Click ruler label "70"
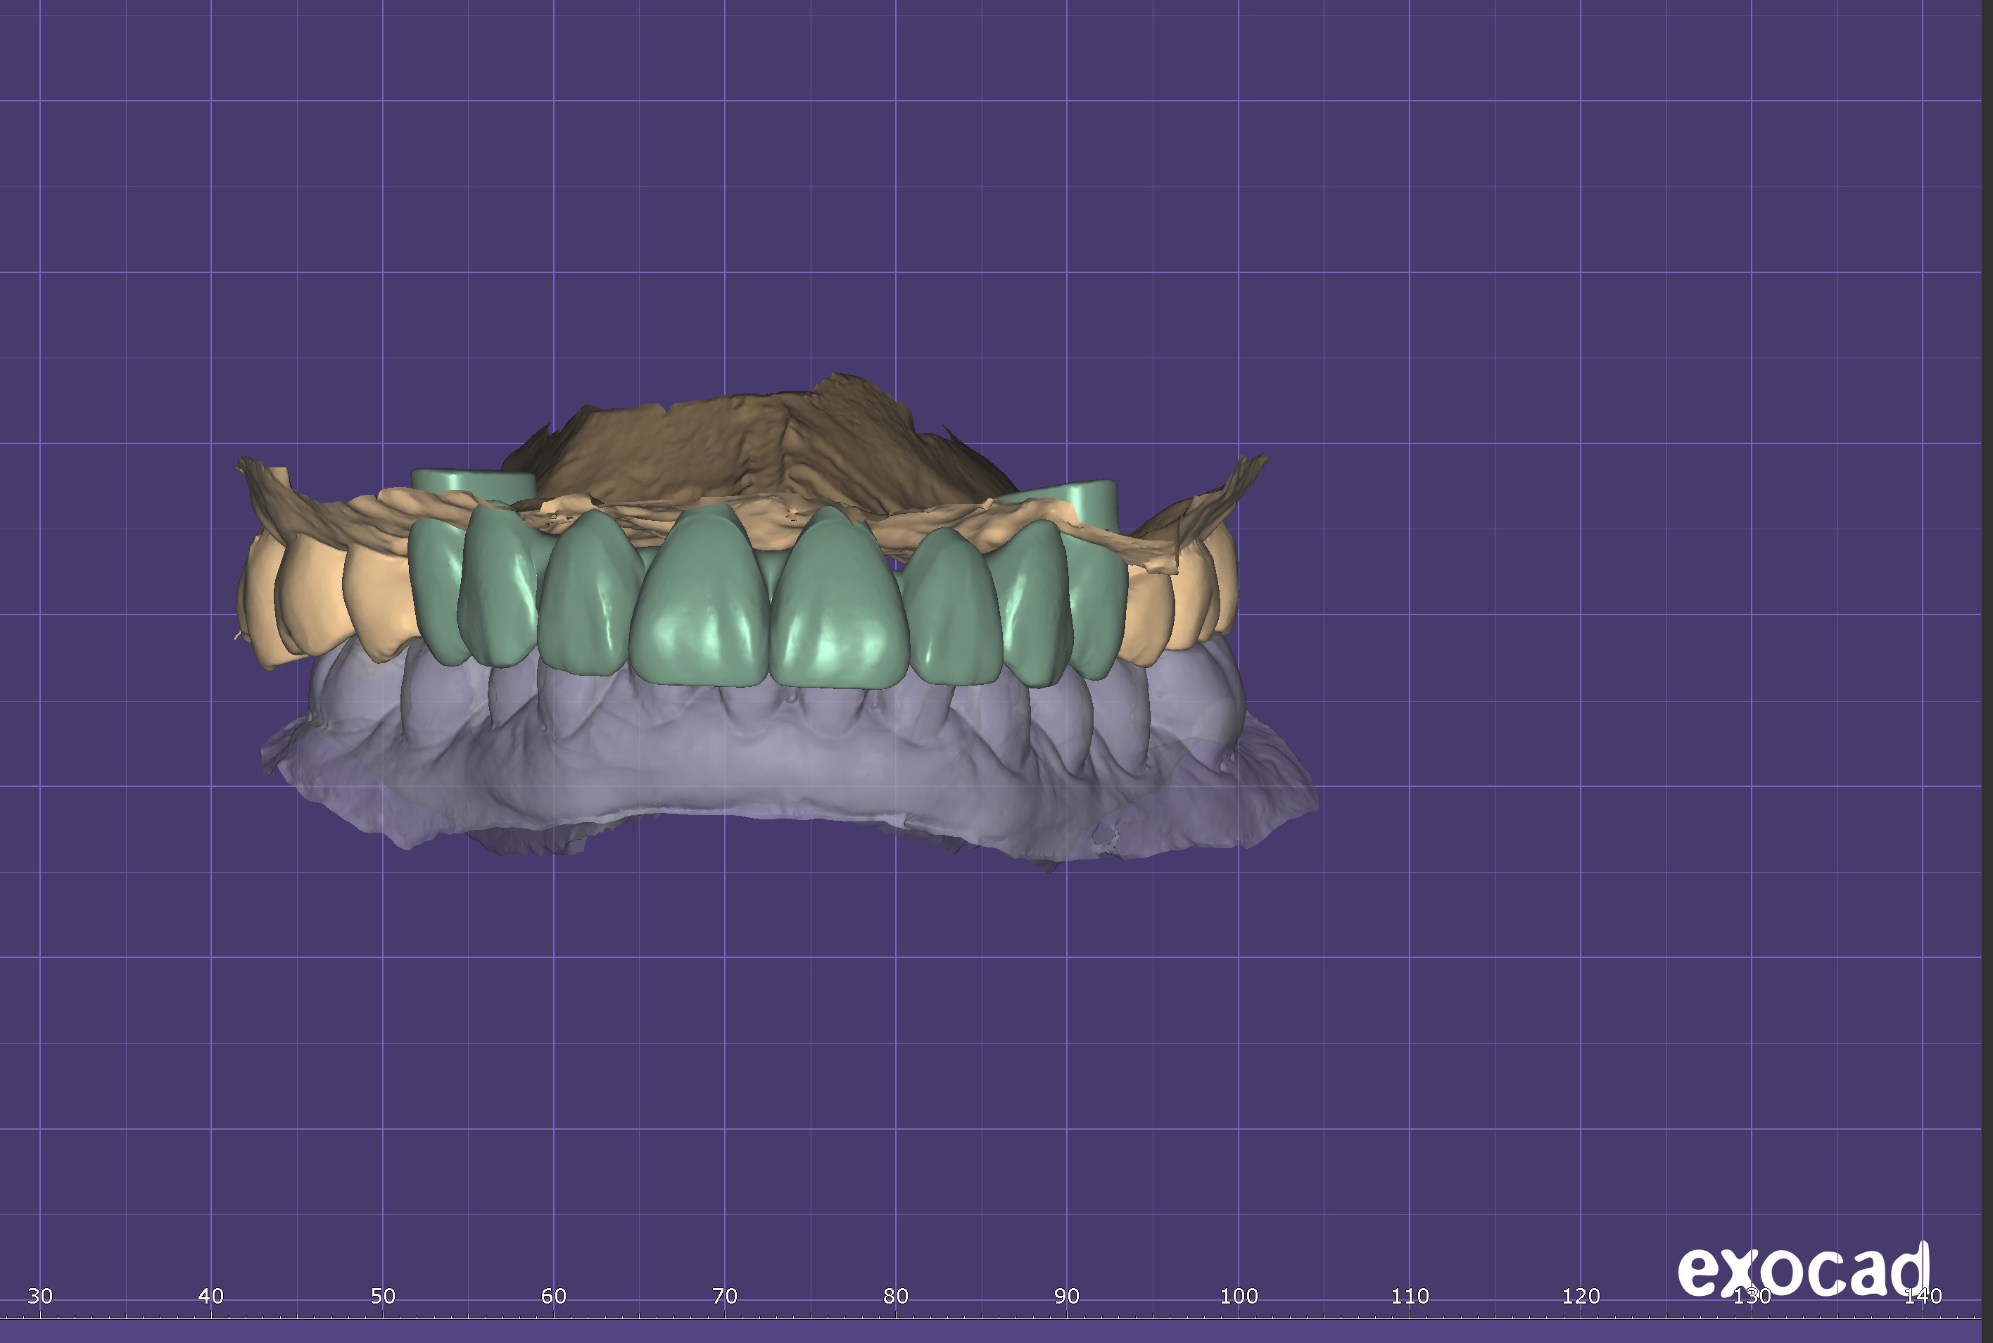 pos(725,1296)
